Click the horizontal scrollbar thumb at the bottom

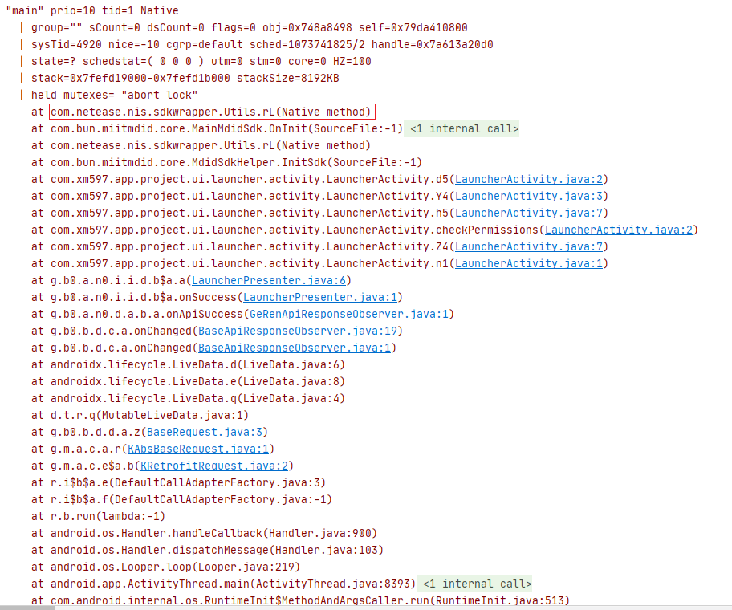pyautogui.click(x=27, y=608)
